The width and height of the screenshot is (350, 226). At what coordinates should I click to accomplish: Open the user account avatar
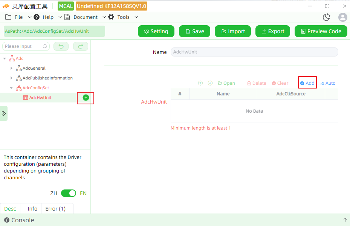[x=342, y=17]
